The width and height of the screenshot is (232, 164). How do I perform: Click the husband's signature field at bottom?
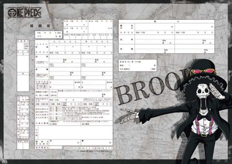(65, 142)
